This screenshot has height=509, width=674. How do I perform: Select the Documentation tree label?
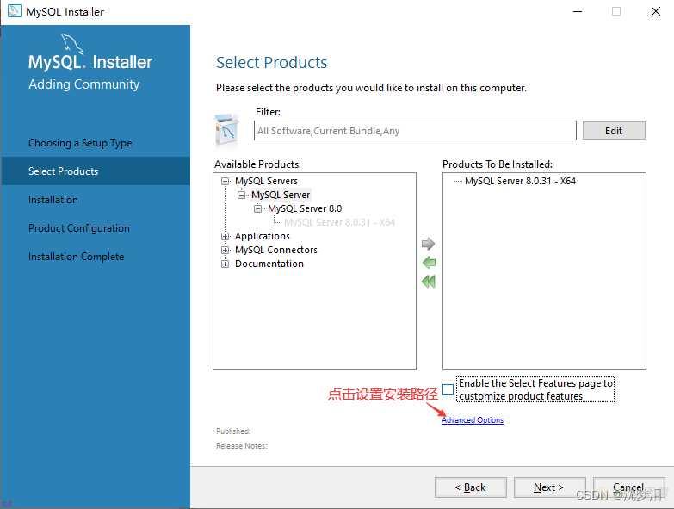(x=269, y=264)
